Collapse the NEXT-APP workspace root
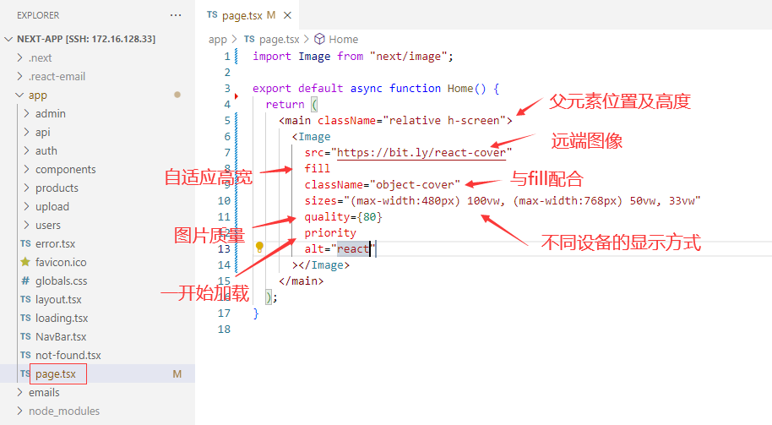This screenshot has height=425, width=772. 8,39
